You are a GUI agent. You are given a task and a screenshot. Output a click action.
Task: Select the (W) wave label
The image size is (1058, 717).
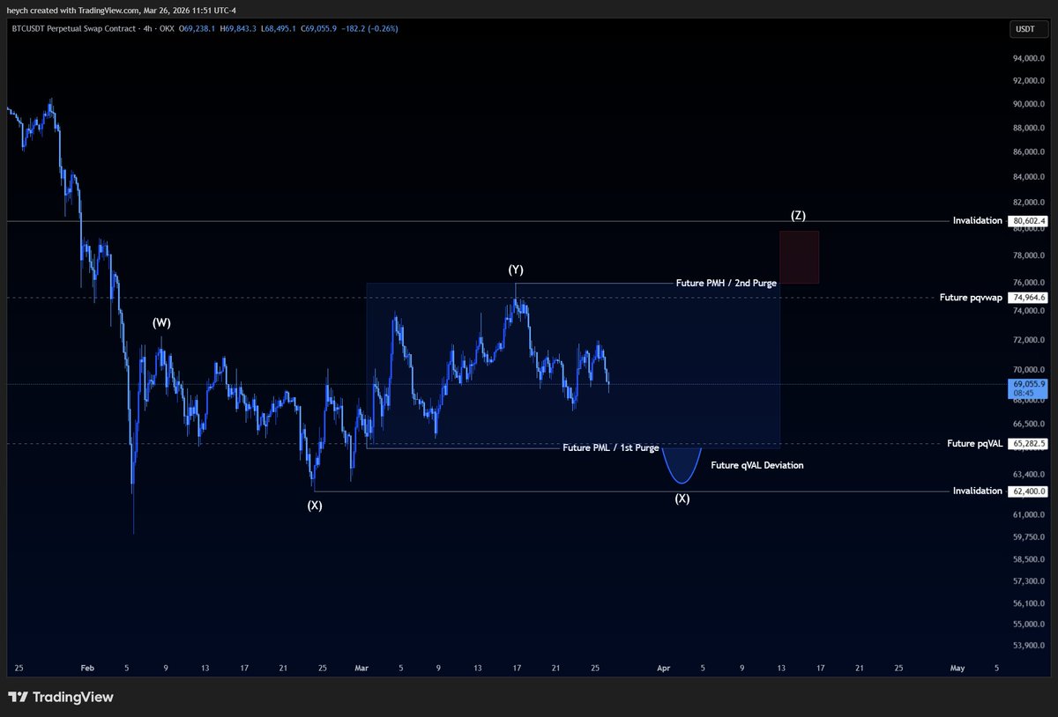pos(160,323)
